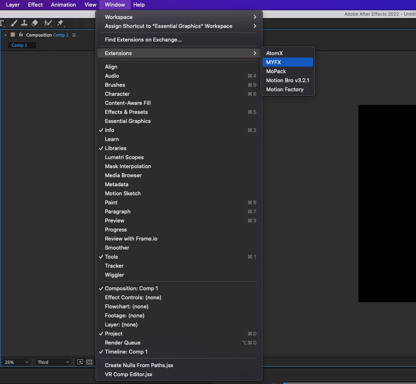Show the Metadata panel
416x384 pixels.
179,184
